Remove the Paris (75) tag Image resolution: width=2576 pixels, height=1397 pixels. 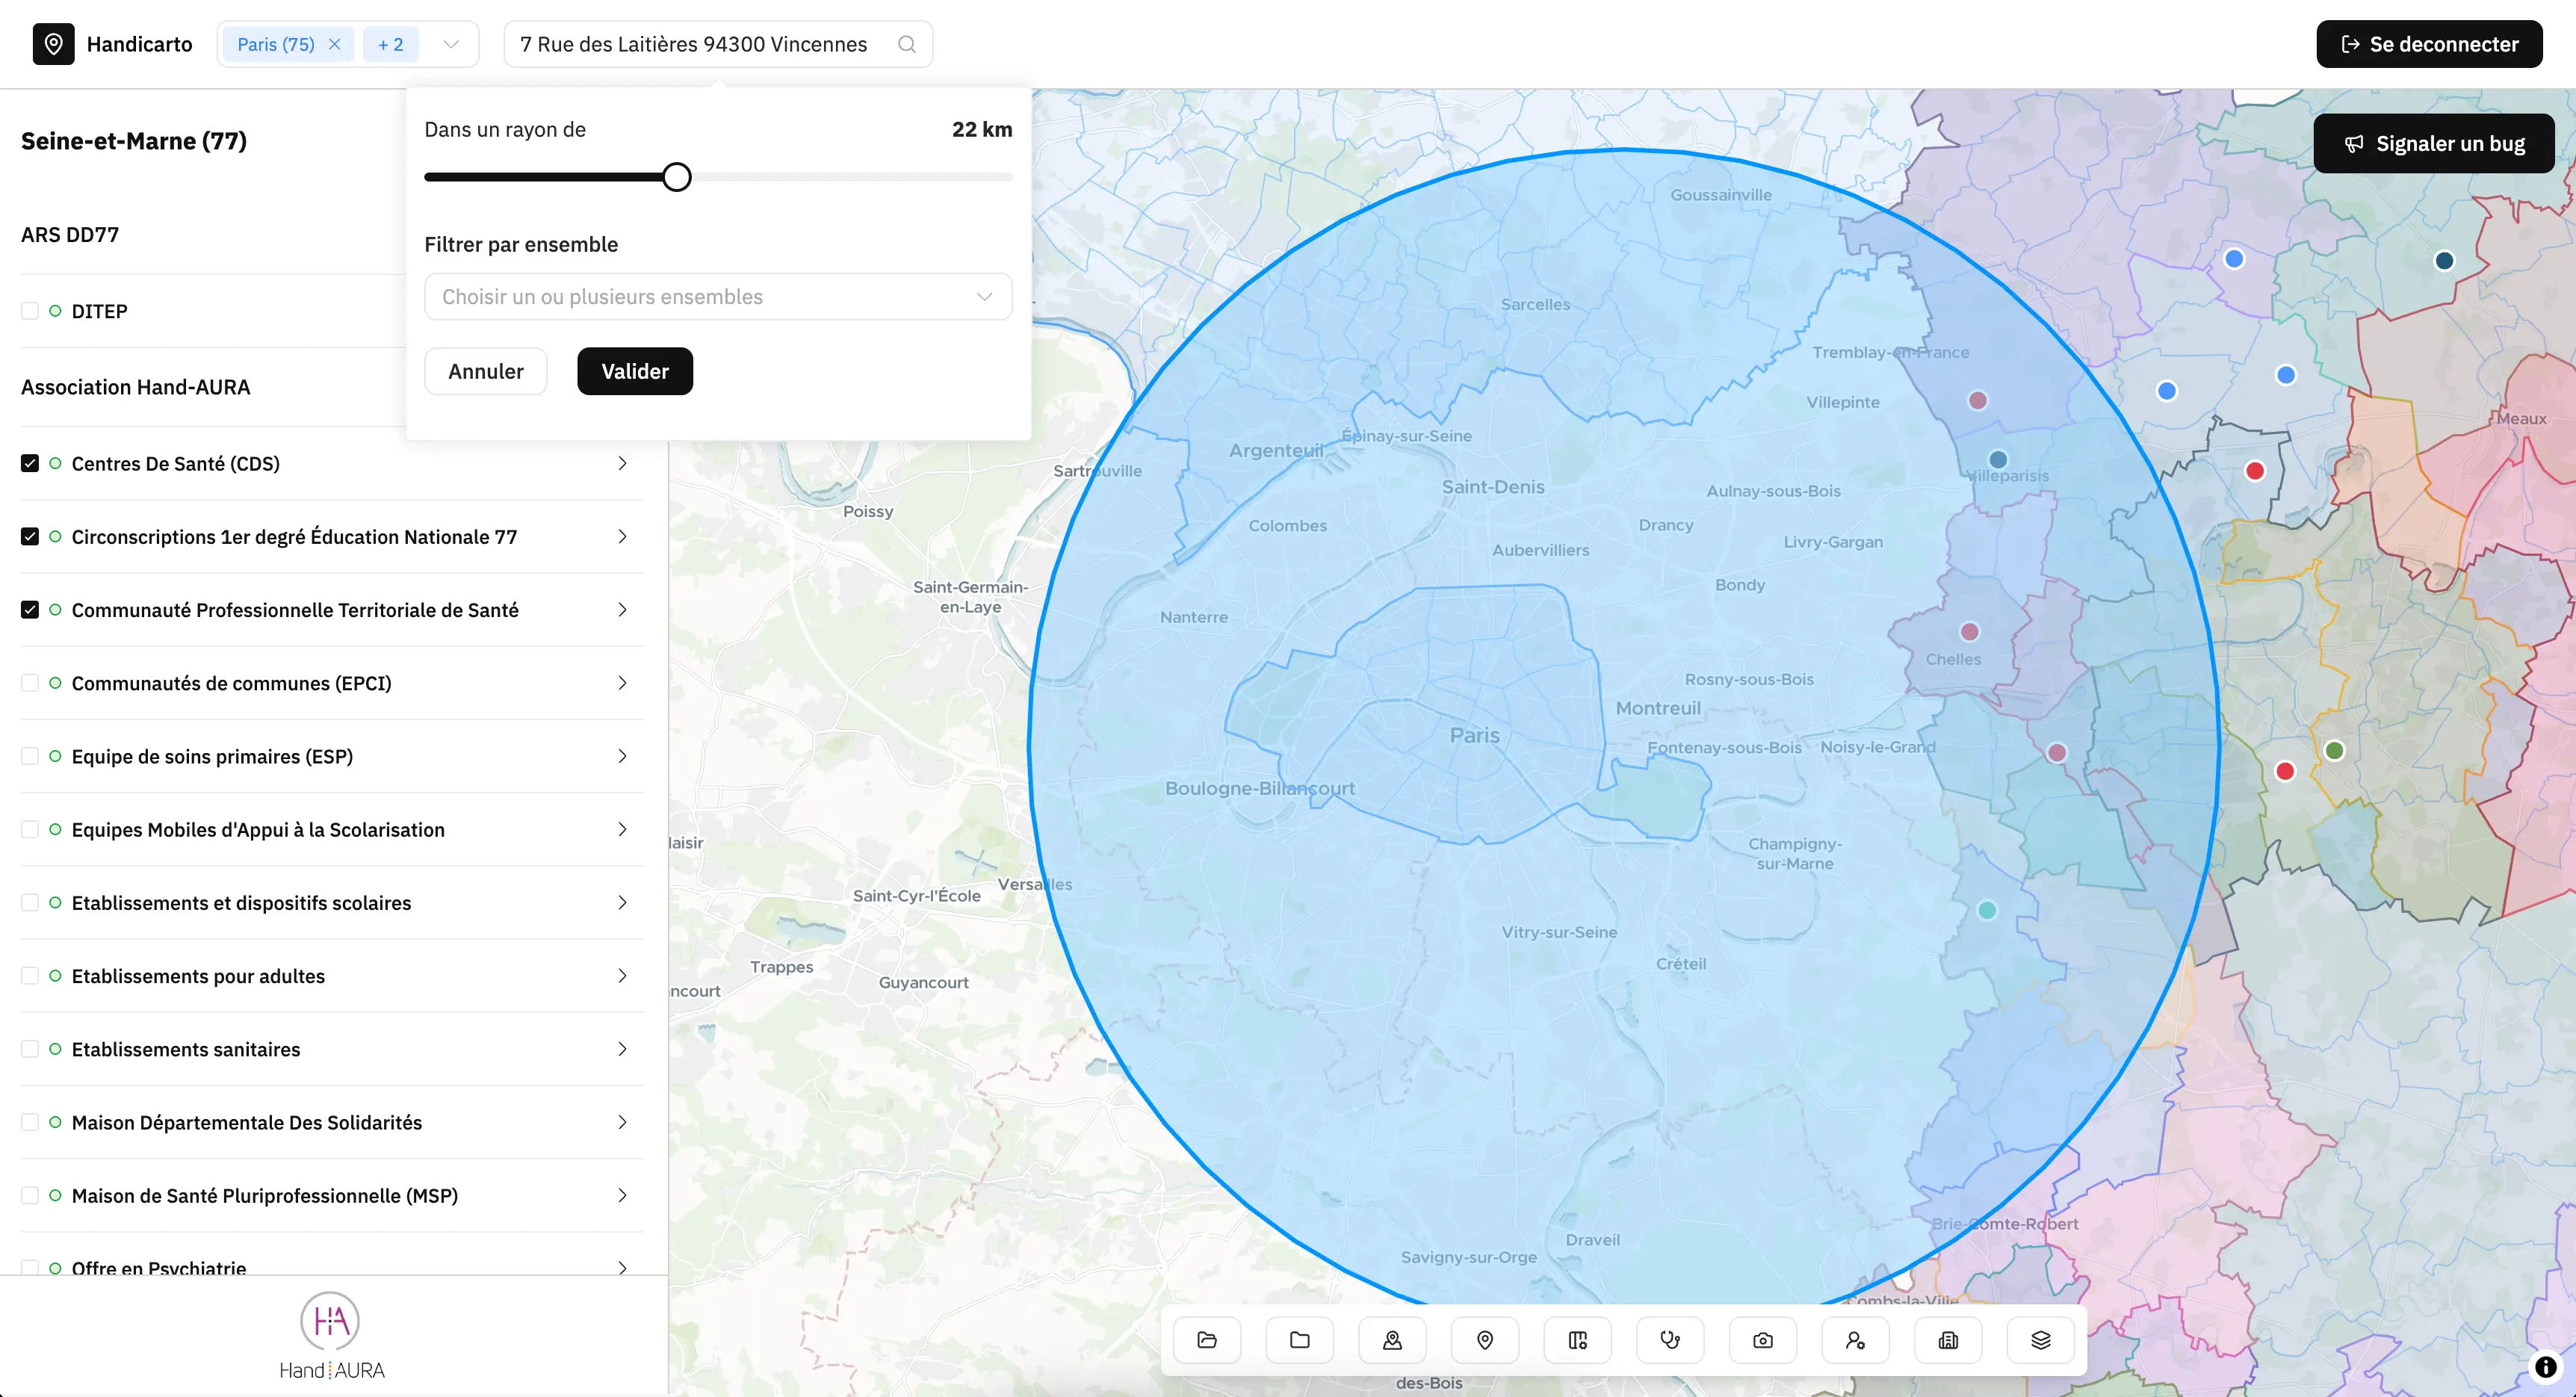click(x=335, y=44)
